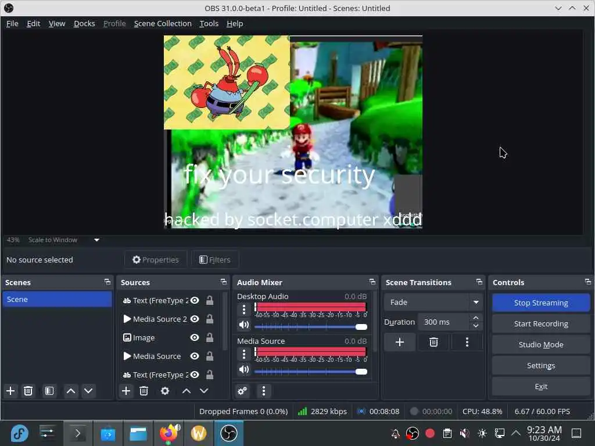Add a scene transition with plus
The image size is (595, 446).
tap(400, 342)
